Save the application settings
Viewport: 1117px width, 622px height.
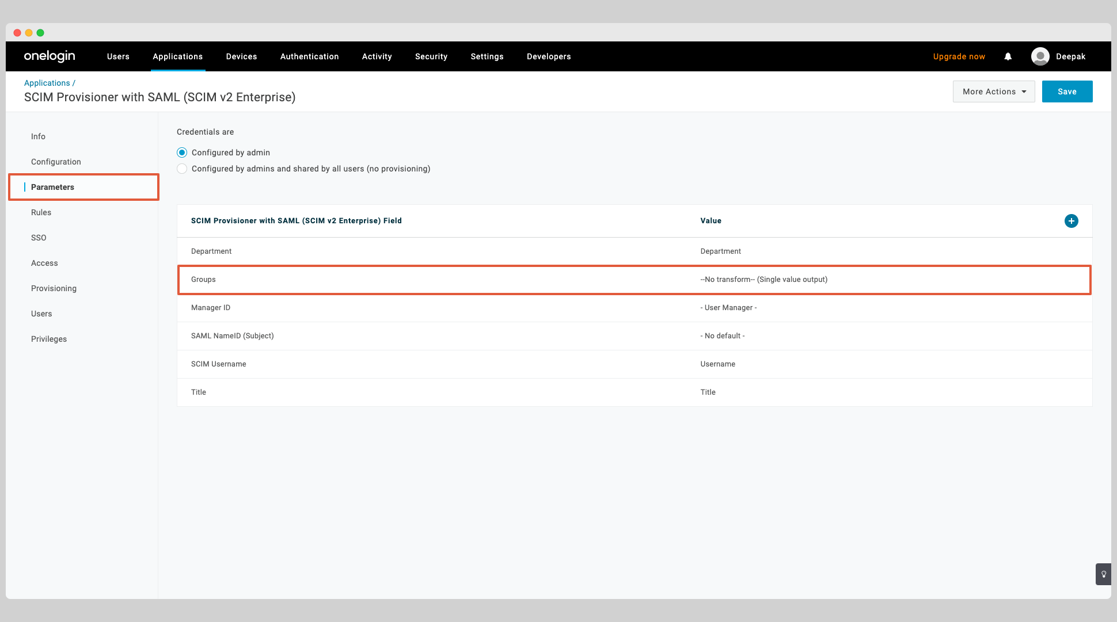click(x=1067, y=91)
